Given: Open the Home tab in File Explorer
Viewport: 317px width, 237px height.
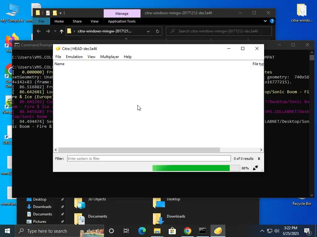Looking at the screenshot, I should pos(59,21).
